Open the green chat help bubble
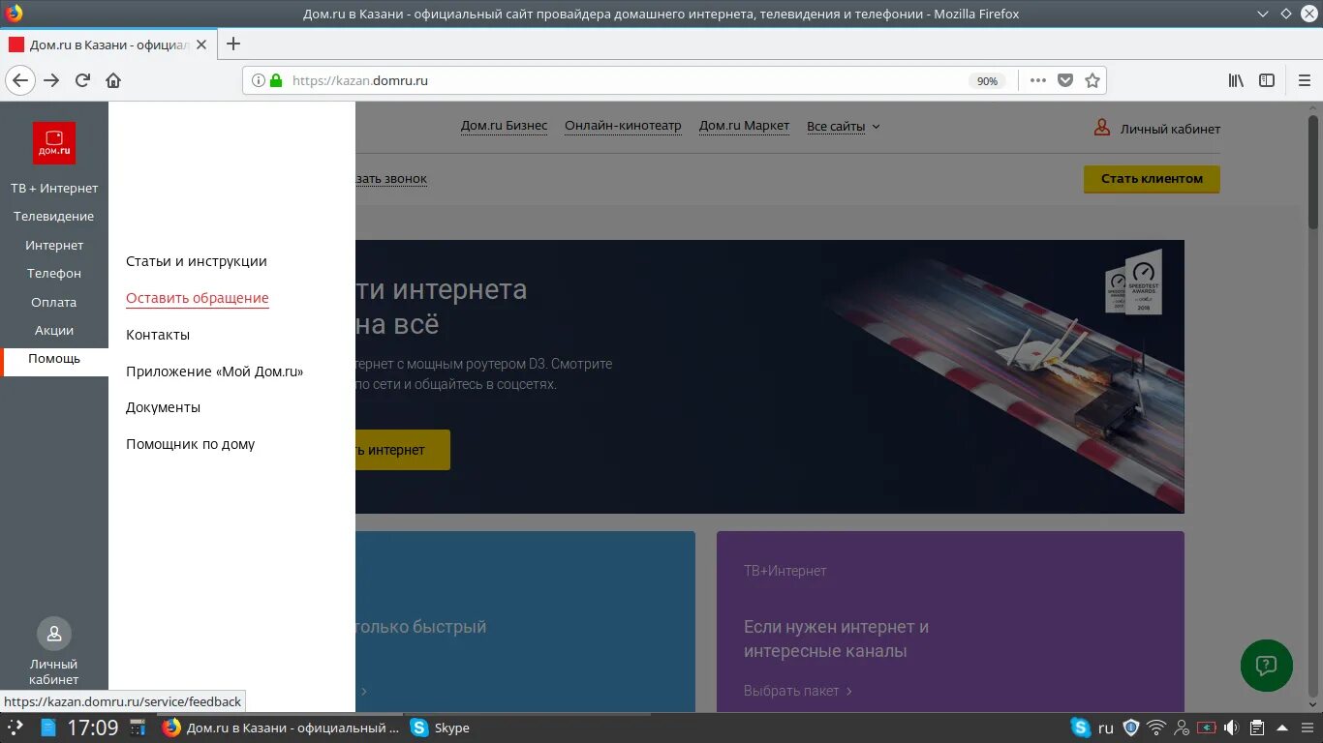The image size is (1323, 743). (1267, 666)
